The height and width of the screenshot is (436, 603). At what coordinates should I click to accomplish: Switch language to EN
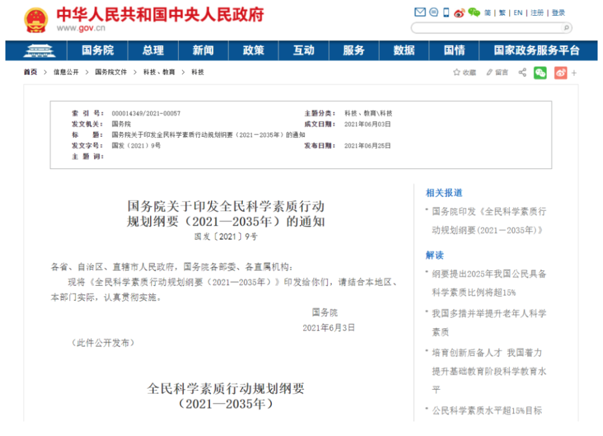pyautogui.click(x=518, y=13)
